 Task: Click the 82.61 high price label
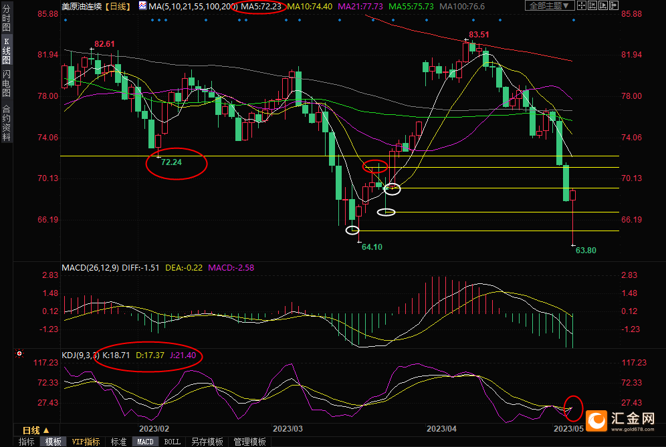click(x=104, y=44)
